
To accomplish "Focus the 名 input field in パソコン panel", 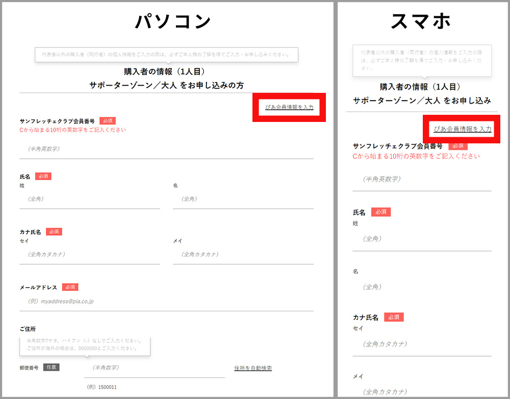I will click(x=243, y=199).
